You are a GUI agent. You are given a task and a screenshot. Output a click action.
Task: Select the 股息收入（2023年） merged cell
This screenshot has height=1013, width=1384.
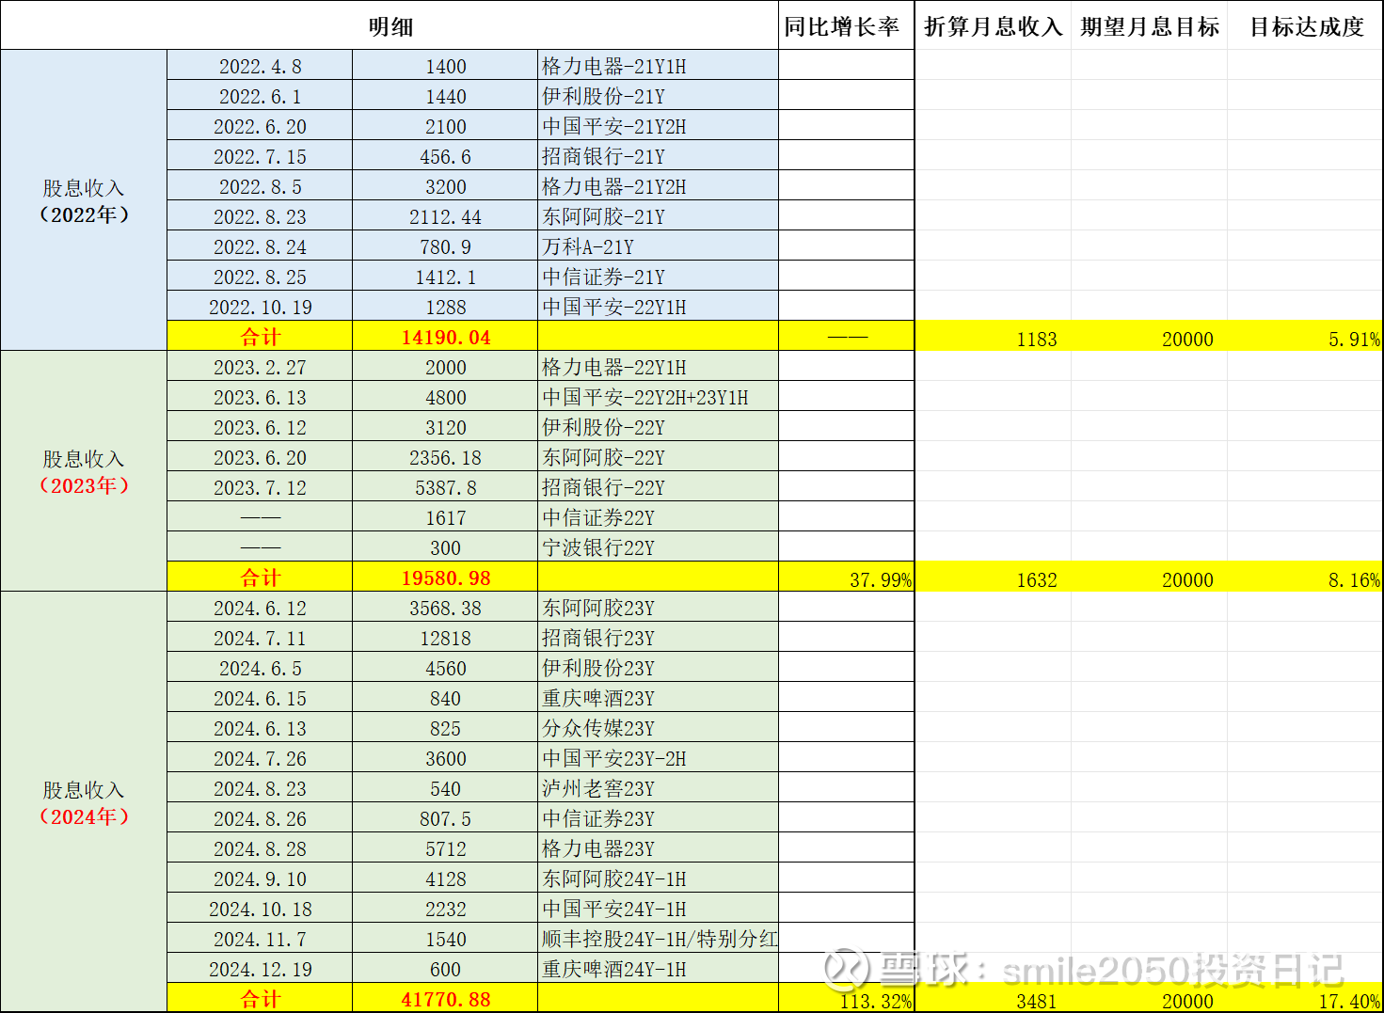[x=84, y=471]
